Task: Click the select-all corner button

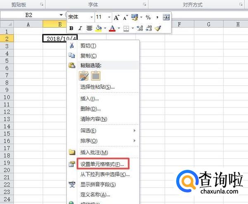Action: pos(7,24)
